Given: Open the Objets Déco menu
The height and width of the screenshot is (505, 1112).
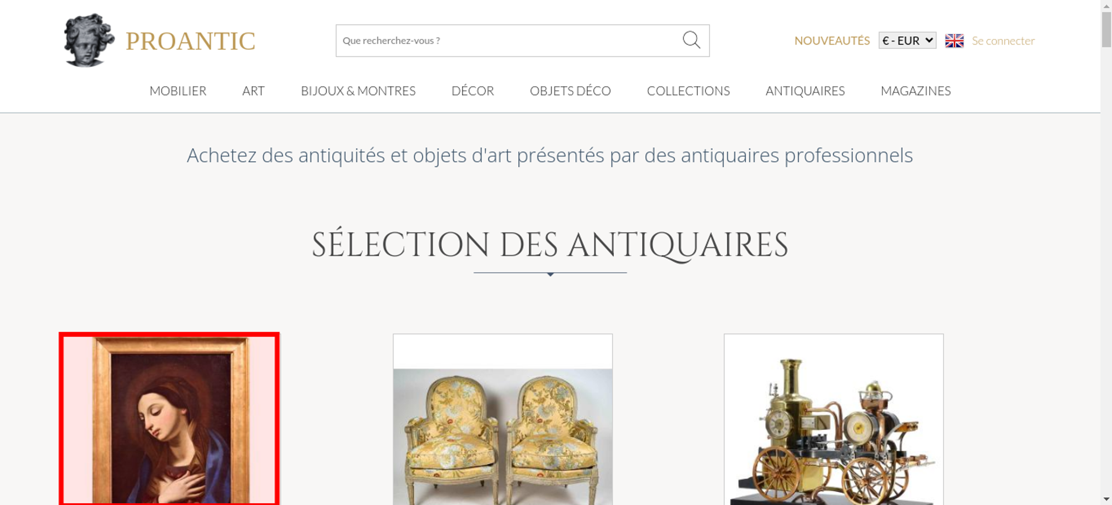Looking at the screenshot, I should coord(570,91).
